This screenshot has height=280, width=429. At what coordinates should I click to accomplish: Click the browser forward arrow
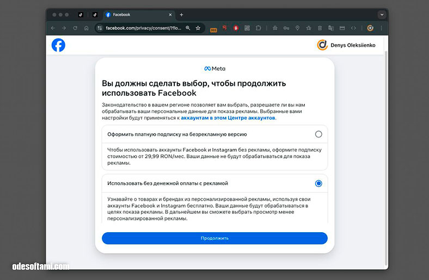(x=64, y=28)
